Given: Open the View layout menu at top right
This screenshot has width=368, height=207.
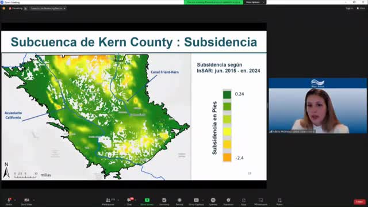Looking at the screenshot, I should coord(361,9).
